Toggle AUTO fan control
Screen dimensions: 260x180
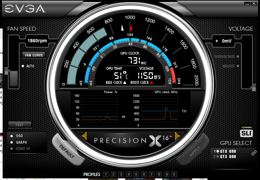(23, 66)
